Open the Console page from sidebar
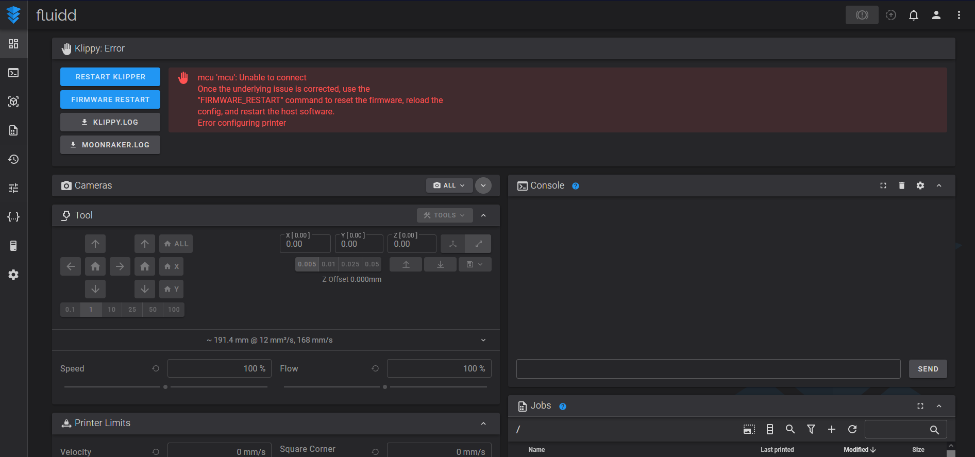Screen dimensions: 975x457 pyautogui.click(x=13, y=73)
